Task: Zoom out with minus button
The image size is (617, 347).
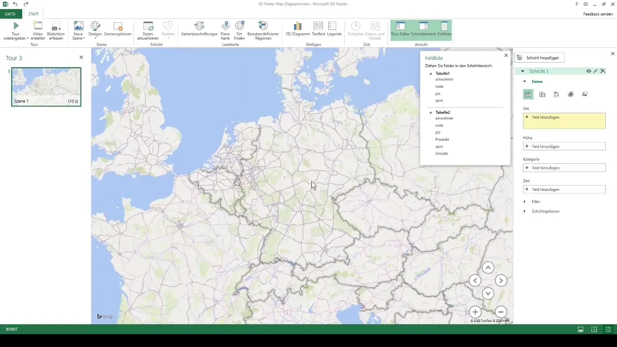Action: click(501, 312)
